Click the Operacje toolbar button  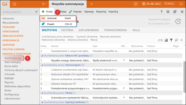89,12
